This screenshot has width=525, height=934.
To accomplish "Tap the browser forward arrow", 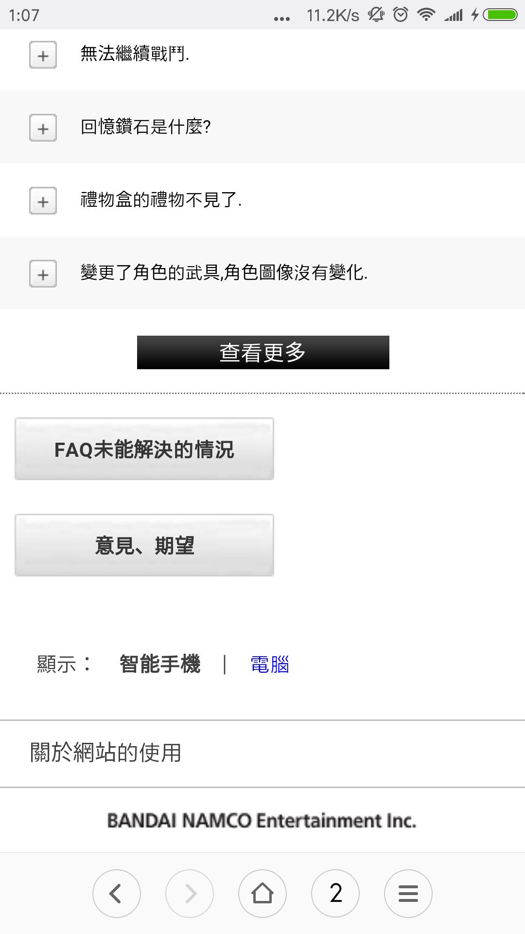I will point(190,894).
